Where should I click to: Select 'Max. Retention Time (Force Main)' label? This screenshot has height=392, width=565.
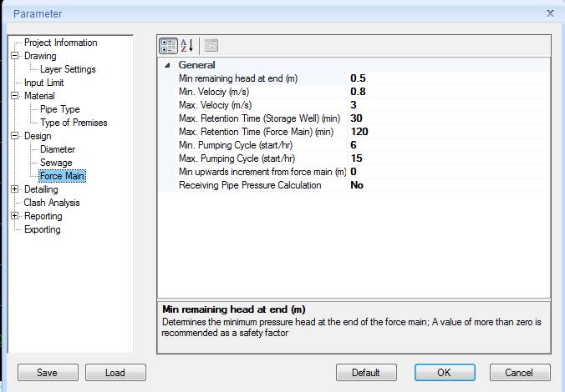click(256, 131)
